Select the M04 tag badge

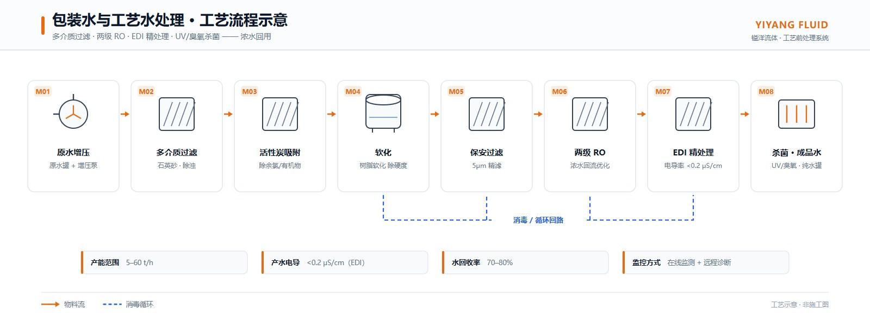coord(353,91)
